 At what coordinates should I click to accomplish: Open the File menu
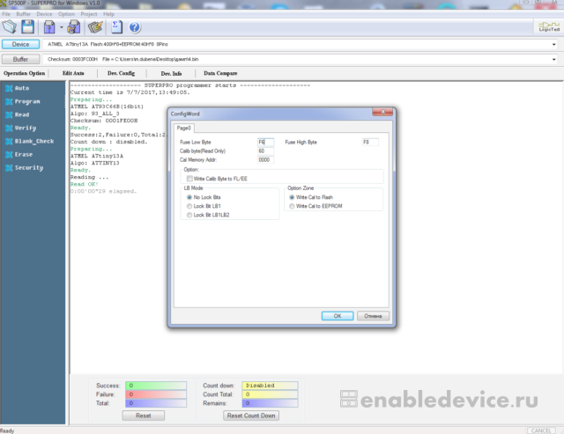[6, 14]
